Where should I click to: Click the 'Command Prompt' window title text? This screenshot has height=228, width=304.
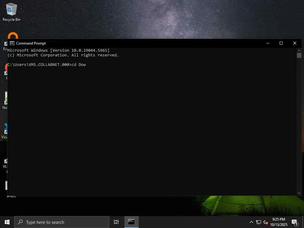point(31,43)
